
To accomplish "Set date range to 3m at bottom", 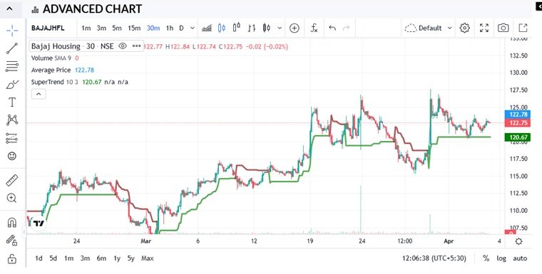I will click(x=85, y=258).
